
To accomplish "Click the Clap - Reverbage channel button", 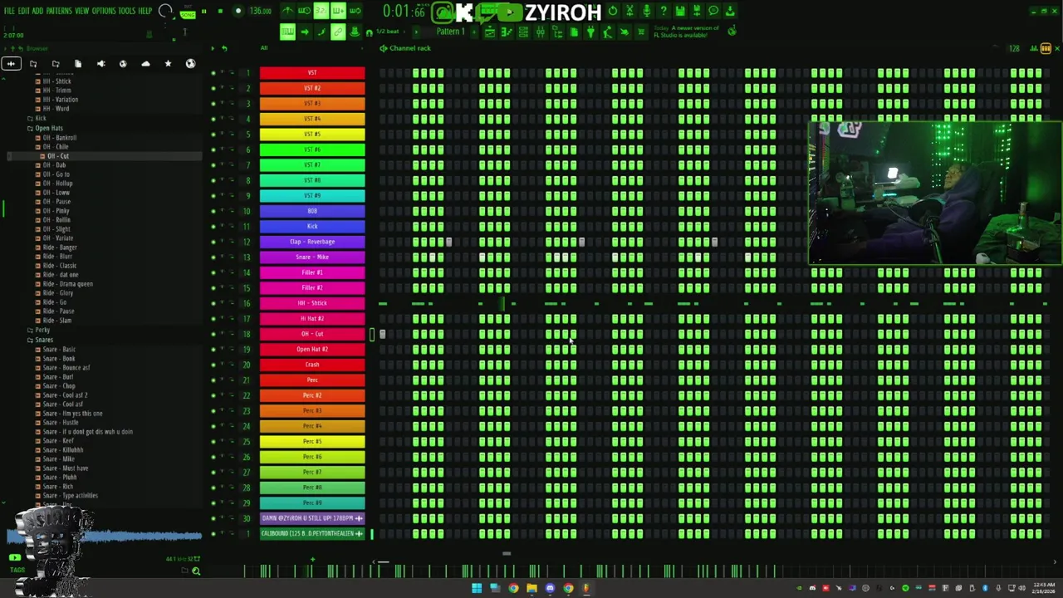I will click(312, 242).
